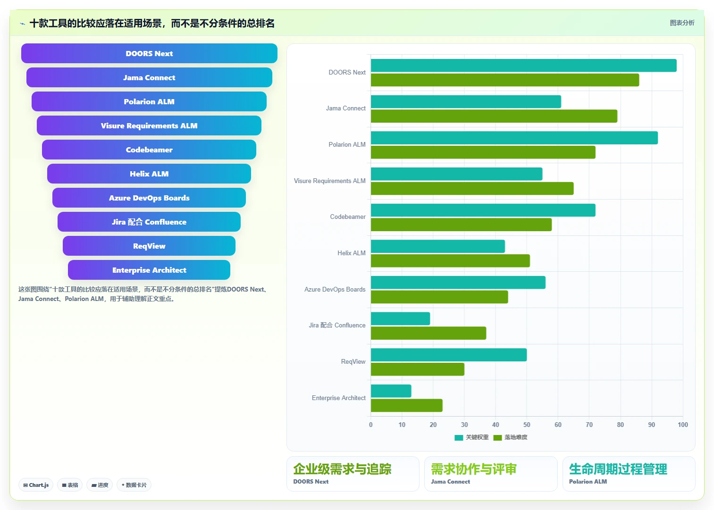Click the 表格 tag chip
This screenshot has width=714, height=510.
pos(70,485)
